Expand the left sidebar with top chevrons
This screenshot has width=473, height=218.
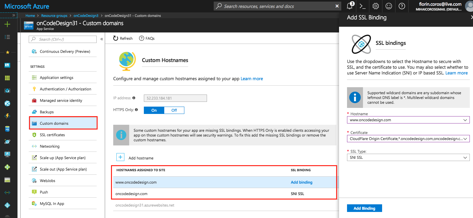(x=14, y=15)
